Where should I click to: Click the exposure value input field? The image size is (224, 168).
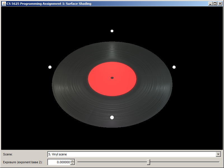pos(59,162)
